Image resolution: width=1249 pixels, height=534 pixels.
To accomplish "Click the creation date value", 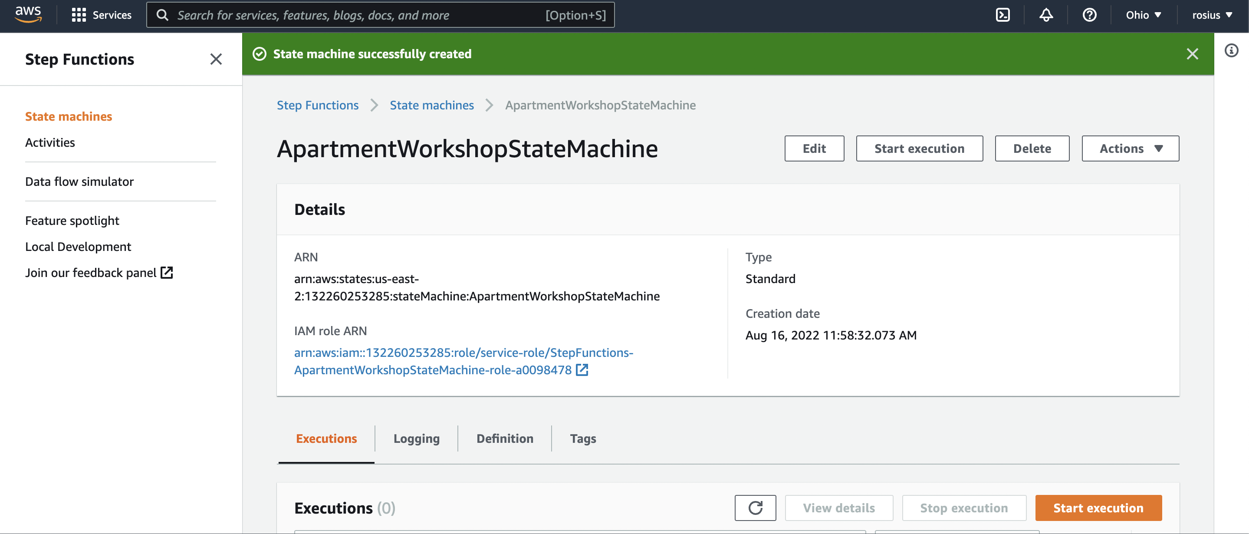I will (x=831, y=335).
